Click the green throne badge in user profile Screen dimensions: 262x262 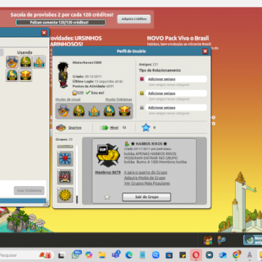tap(79, 111)
